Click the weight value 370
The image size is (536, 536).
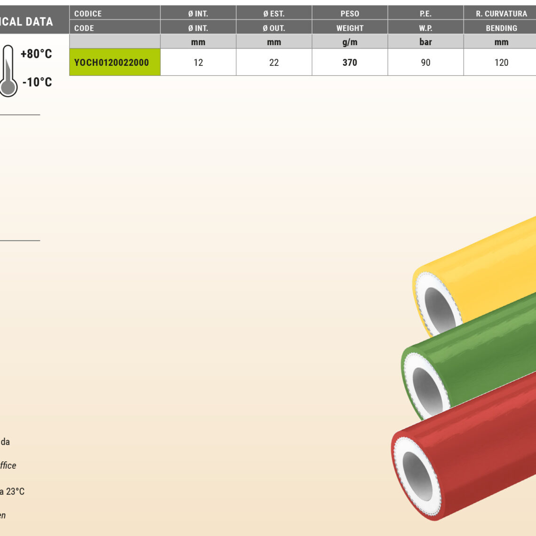[349, 62]
